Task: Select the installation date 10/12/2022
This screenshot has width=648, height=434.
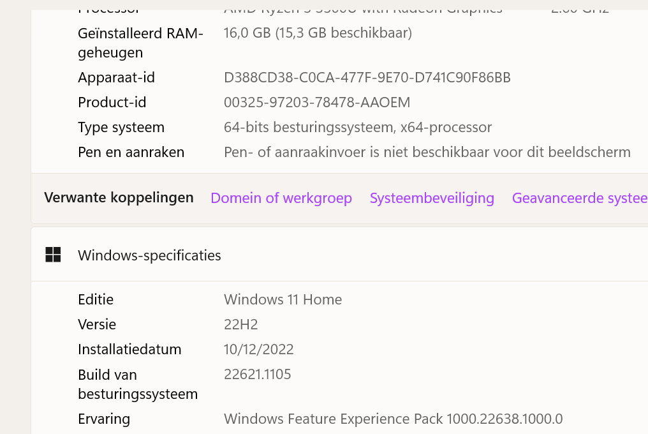Action: tap(258, 349)
